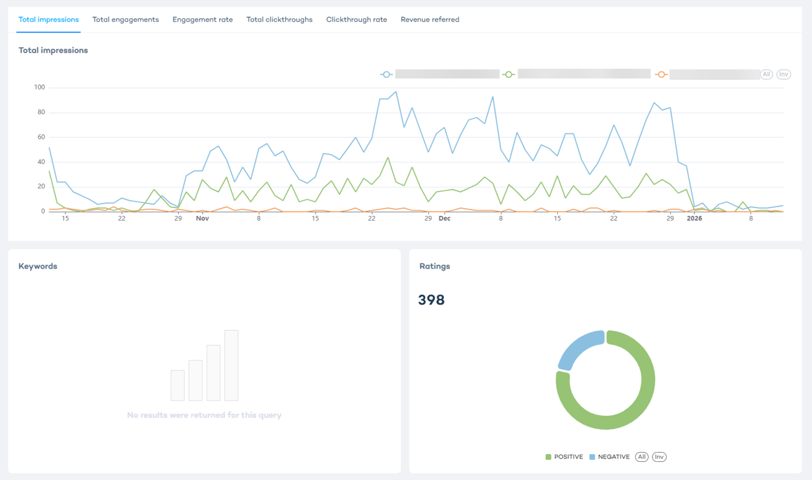Invert series selection in impressions chart legend
812x480 pixels.
[783, 75]
